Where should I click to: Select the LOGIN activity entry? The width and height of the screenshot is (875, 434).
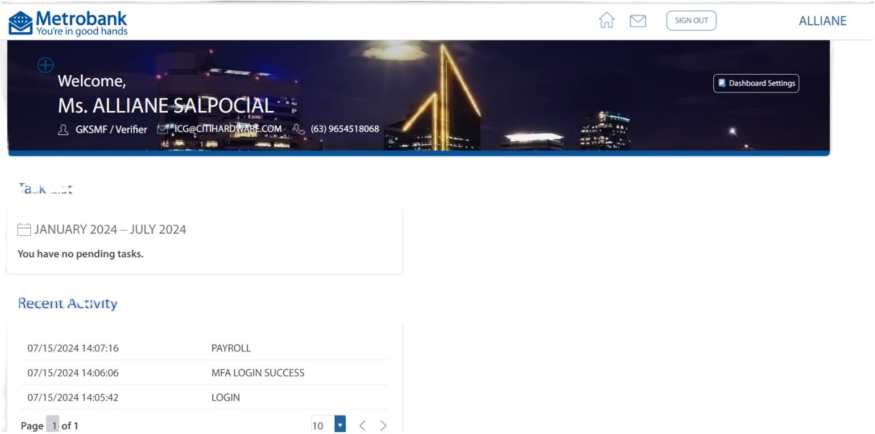(225, 398)
